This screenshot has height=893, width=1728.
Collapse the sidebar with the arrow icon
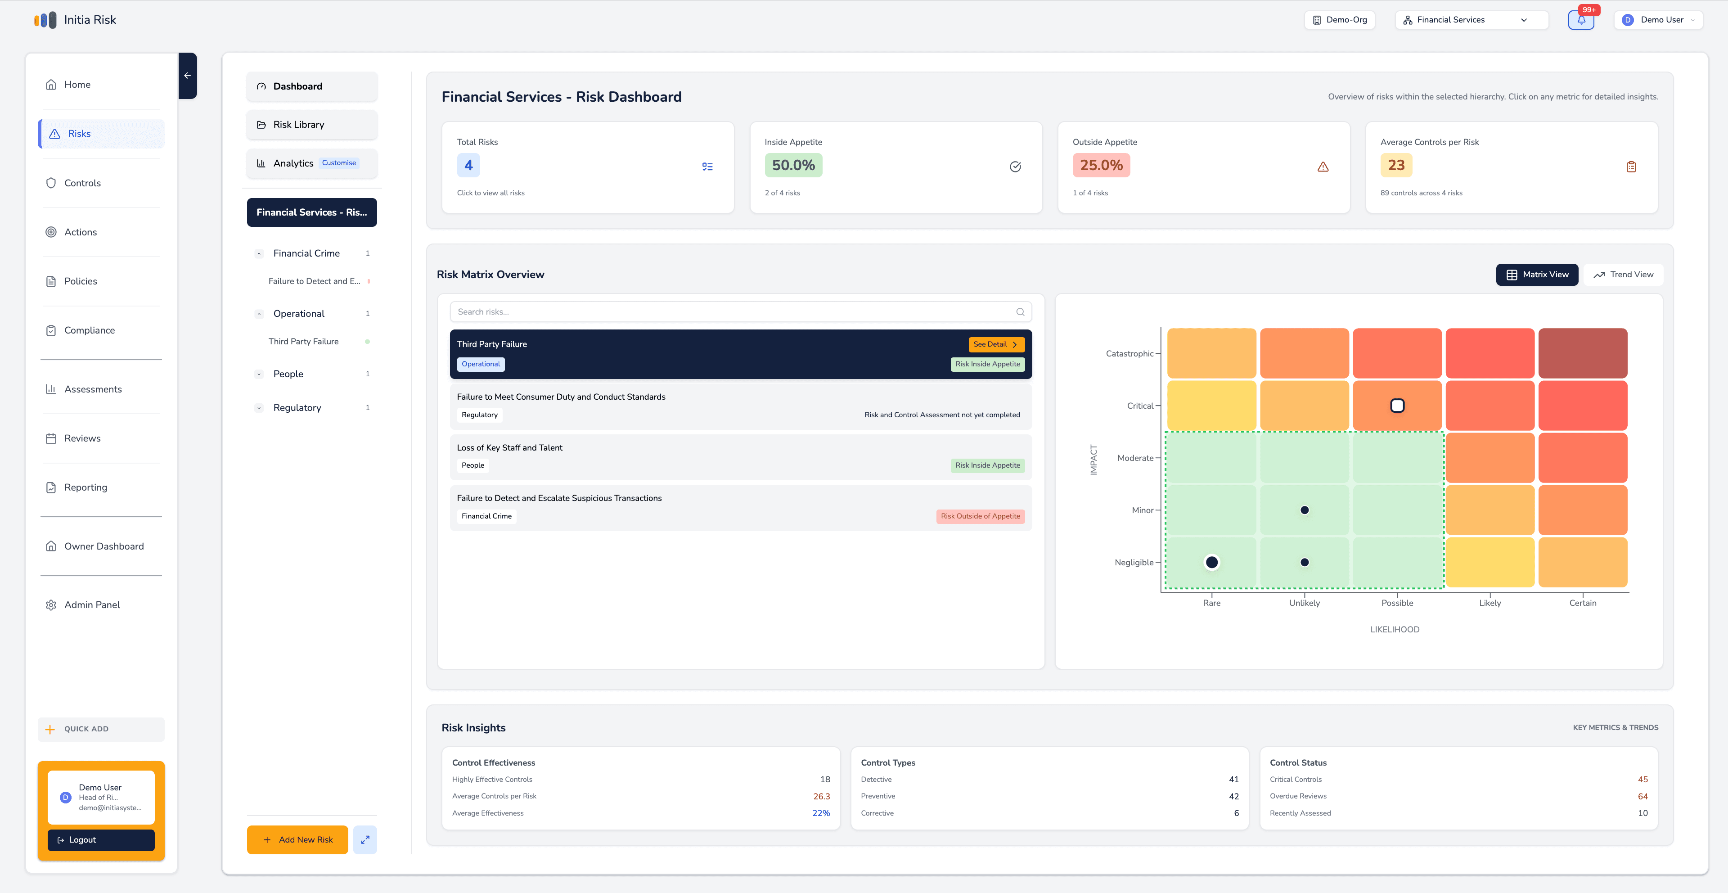click(x=187, y=76)
